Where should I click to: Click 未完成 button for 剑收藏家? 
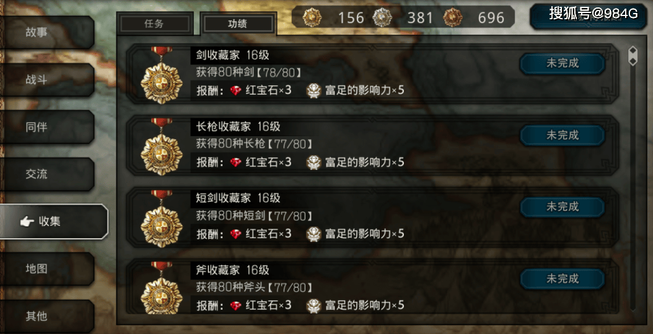(x=562, y=64)
